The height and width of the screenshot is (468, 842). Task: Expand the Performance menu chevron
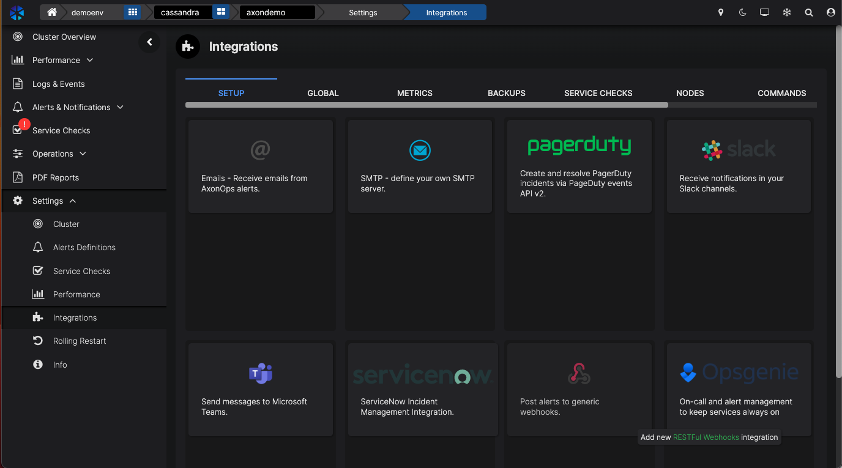(x=90, y=60)
